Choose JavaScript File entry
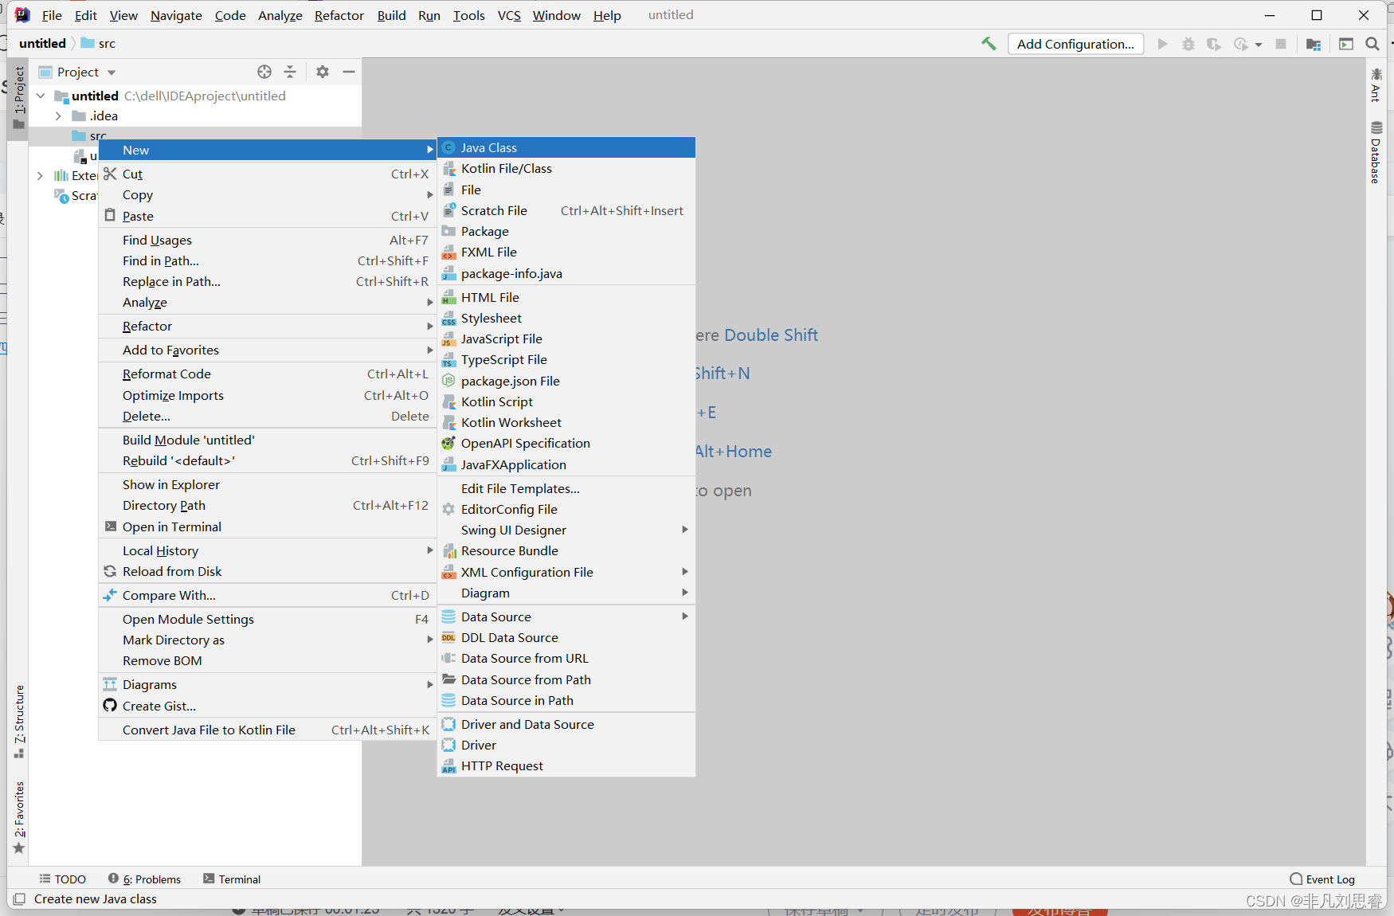The height and width of the screenshot is (916, 1394). click(566, 339)
